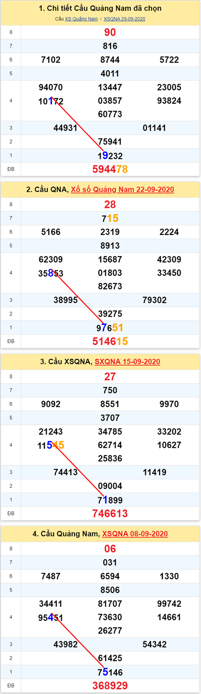Select first prize number 75146
Viewport: 201px width, 694px height.
(110, 672)
